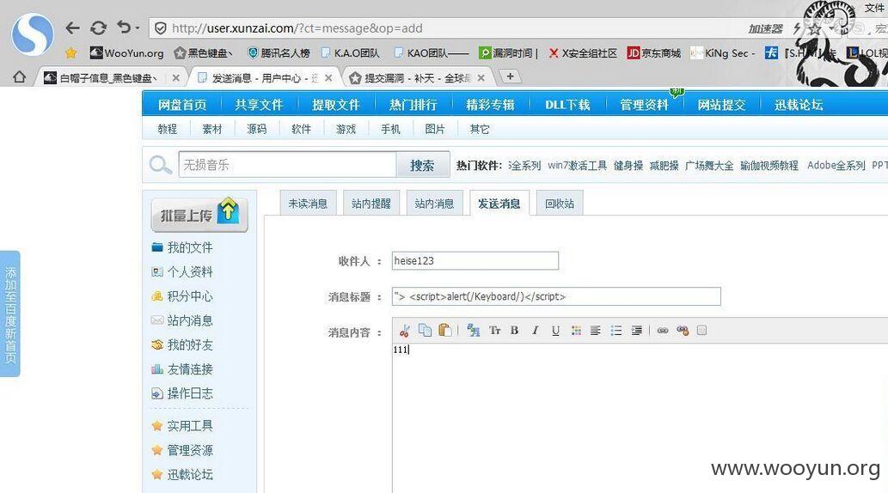Remove link with unlink icon
Image resolution: width=888 pixels, height=493 pixels.
tap(683, 331)
